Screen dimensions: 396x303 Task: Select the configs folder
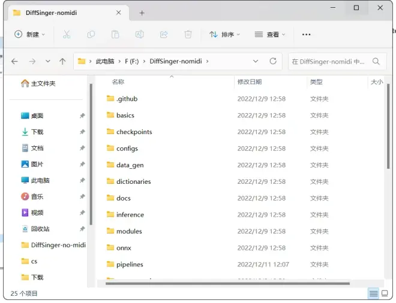(x=122, y=149)
